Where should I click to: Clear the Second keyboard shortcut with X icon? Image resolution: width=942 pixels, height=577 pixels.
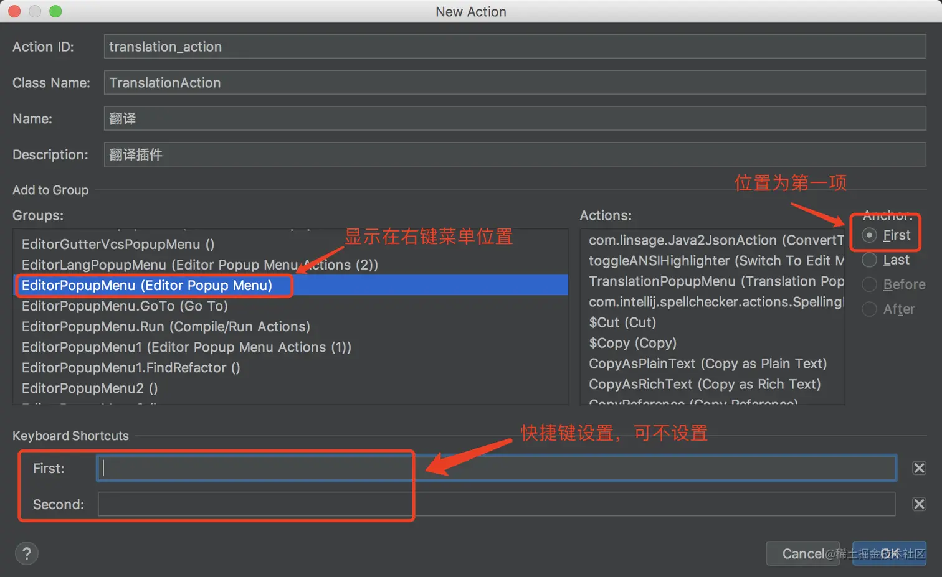pos(919,504)
